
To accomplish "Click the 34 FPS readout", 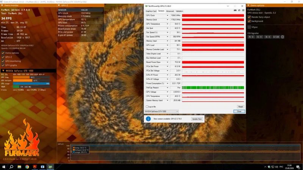I will (x=6, y=19).
